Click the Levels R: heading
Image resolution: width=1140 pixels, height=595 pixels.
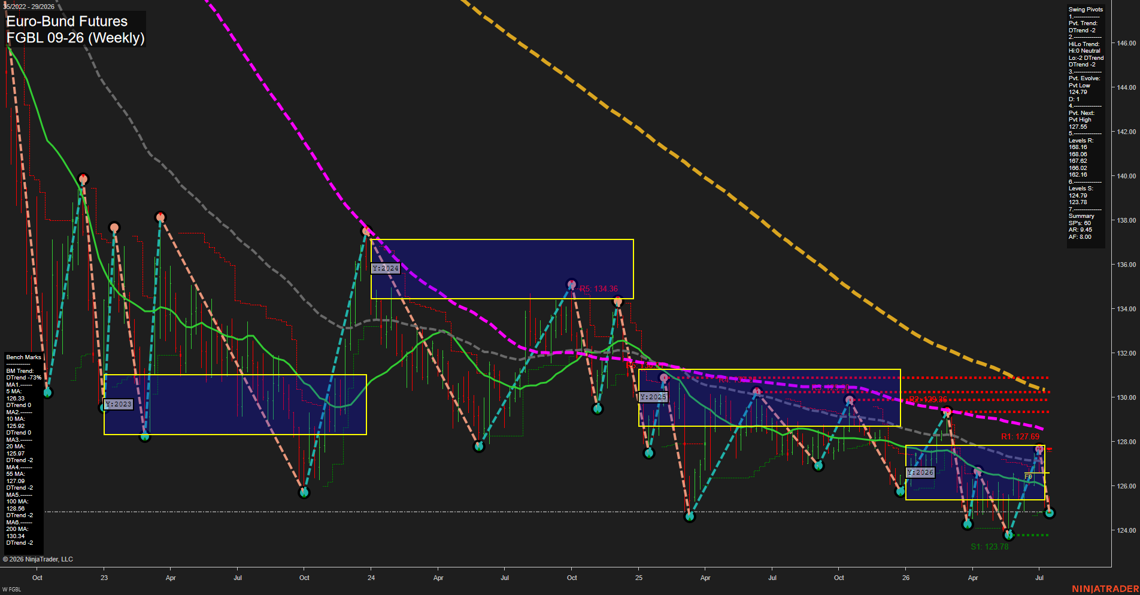tap(1081, 141)
